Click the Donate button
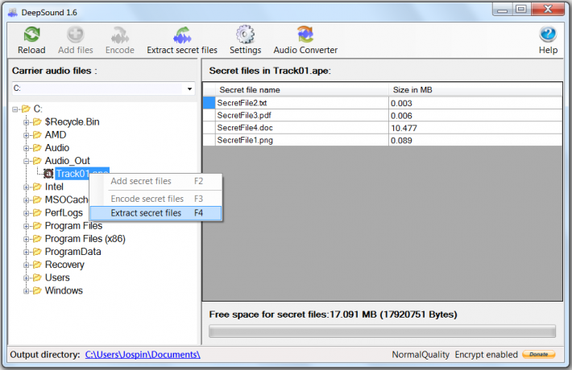 click(x=538, y=355)
